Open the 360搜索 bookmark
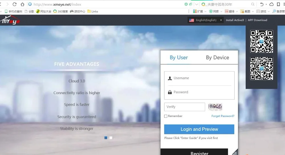This screenshot has width=285, height=155. tap(60, 11)
